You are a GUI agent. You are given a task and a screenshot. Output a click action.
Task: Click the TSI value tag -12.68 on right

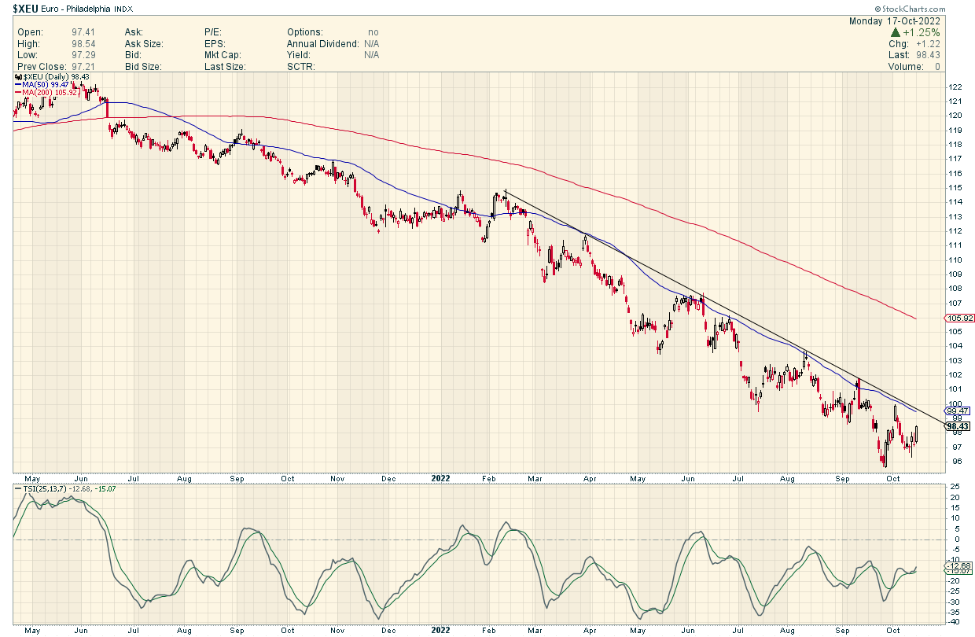click(x=956, y=566)
